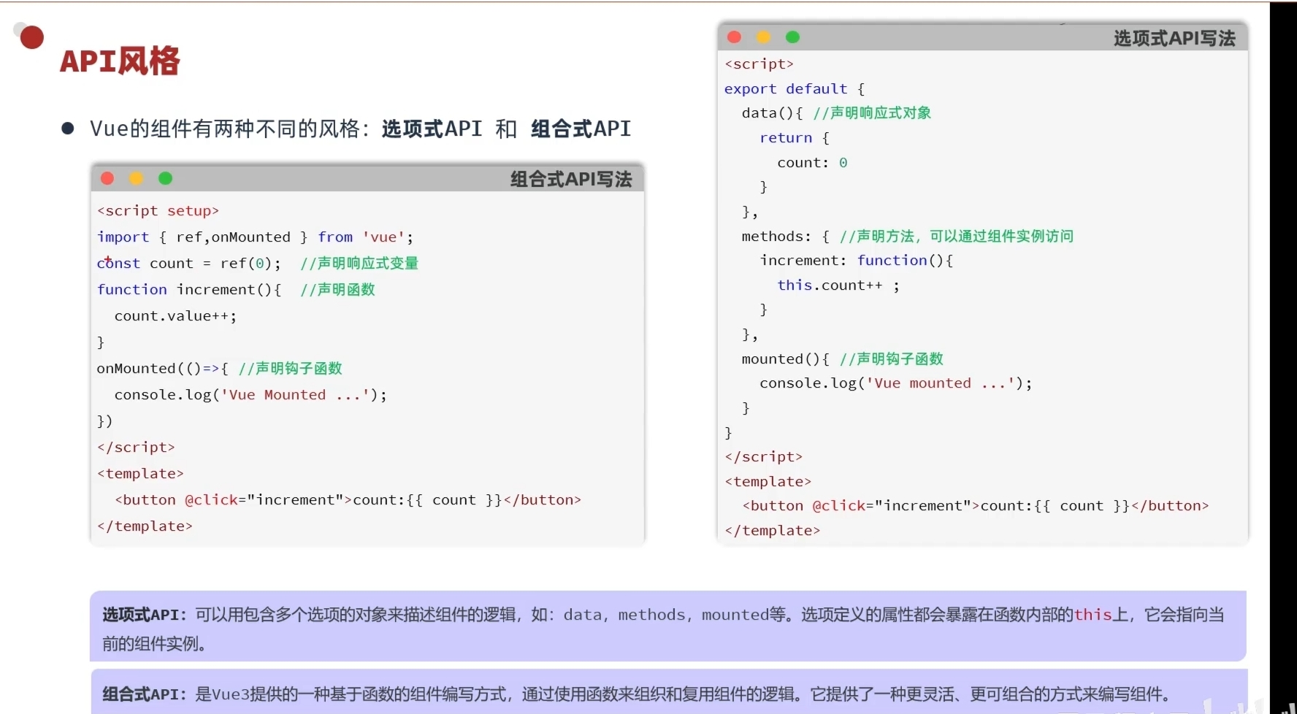The height and width of the screenshot is (714, 1297).
Task: Click the data(){ code
Action: coord(773,113)
